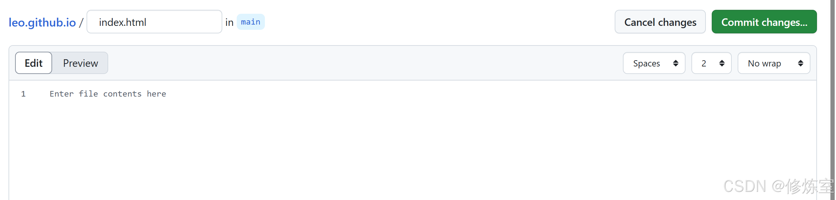
Task: Open the No wrap line mode dropdown
Action: [774, 63]
